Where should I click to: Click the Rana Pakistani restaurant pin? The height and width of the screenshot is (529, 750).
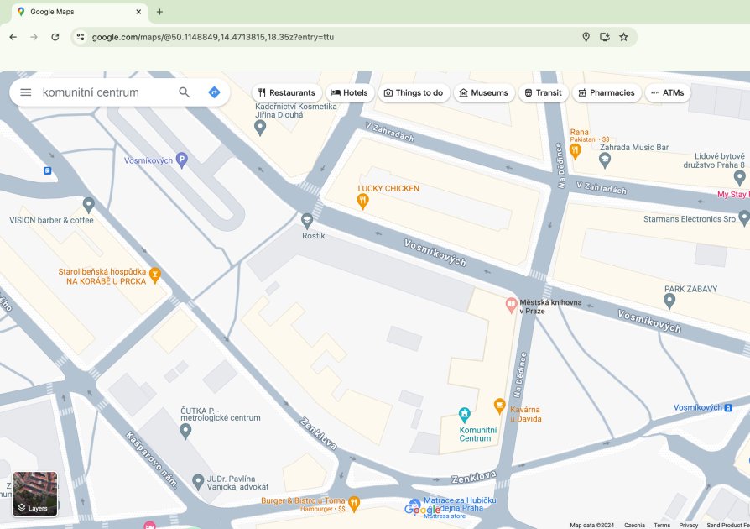(576, 151)
